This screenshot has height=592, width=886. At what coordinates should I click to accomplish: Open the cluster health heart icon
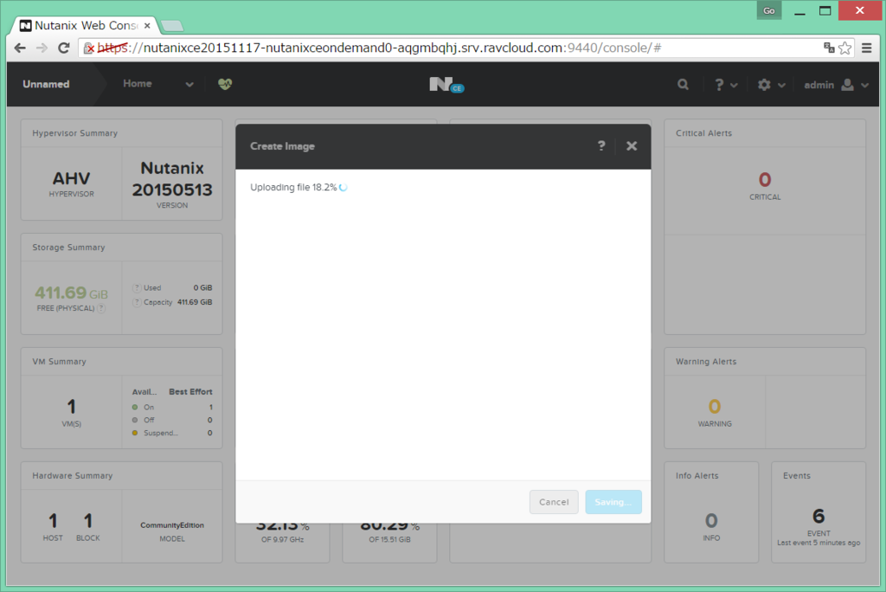coord(225,84)
